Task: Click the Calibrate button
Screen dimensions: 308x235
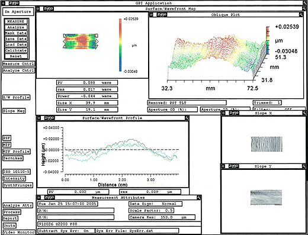Action: pyautogui.click(x=16, y=50)
